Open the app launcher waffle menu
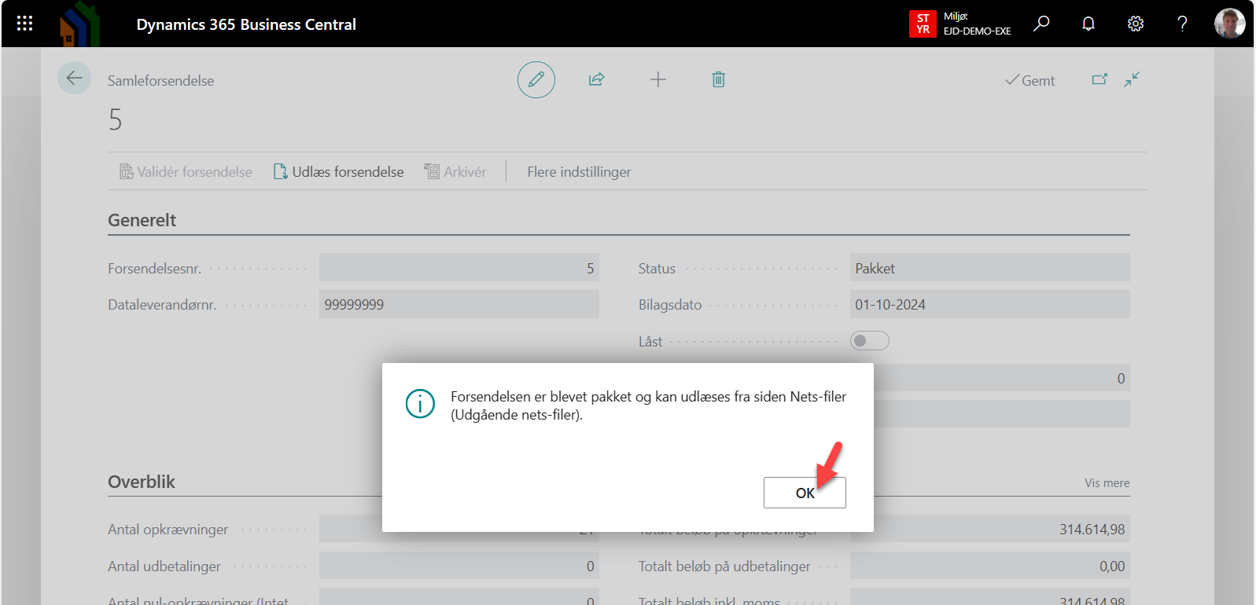1256x605 pixels. 24,24
